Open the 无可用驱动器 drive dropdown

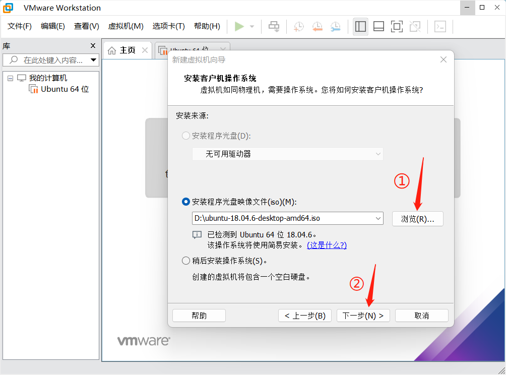(x=288, y=154)
